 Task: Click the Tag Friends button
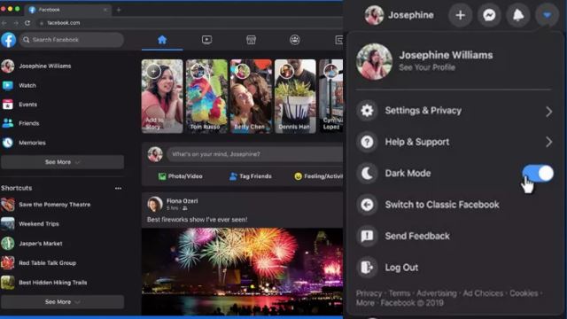pyautogui.click(x=250, y=176)
